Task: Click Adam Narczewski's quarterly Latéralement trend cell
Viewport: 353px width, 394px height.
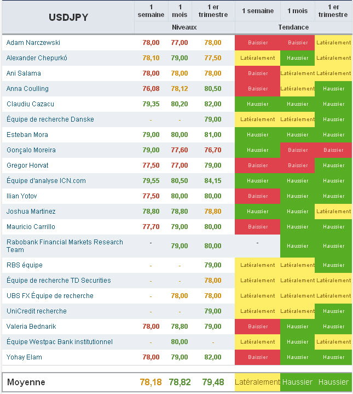Action: coord(333,42)
